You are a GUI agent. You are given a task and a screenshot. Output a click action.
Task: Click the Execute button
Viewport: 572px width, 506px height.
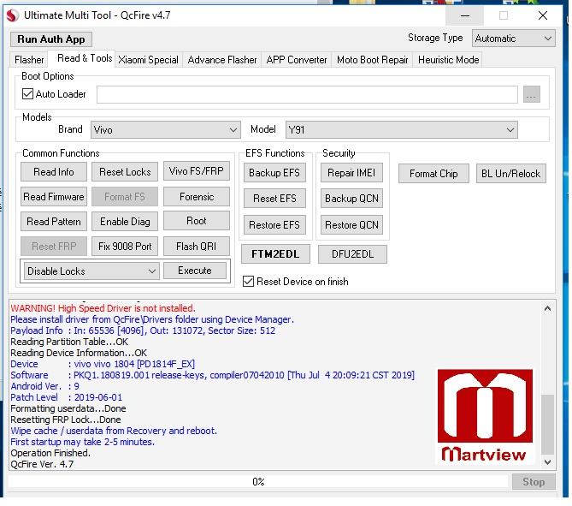click(x=195, y=271)
